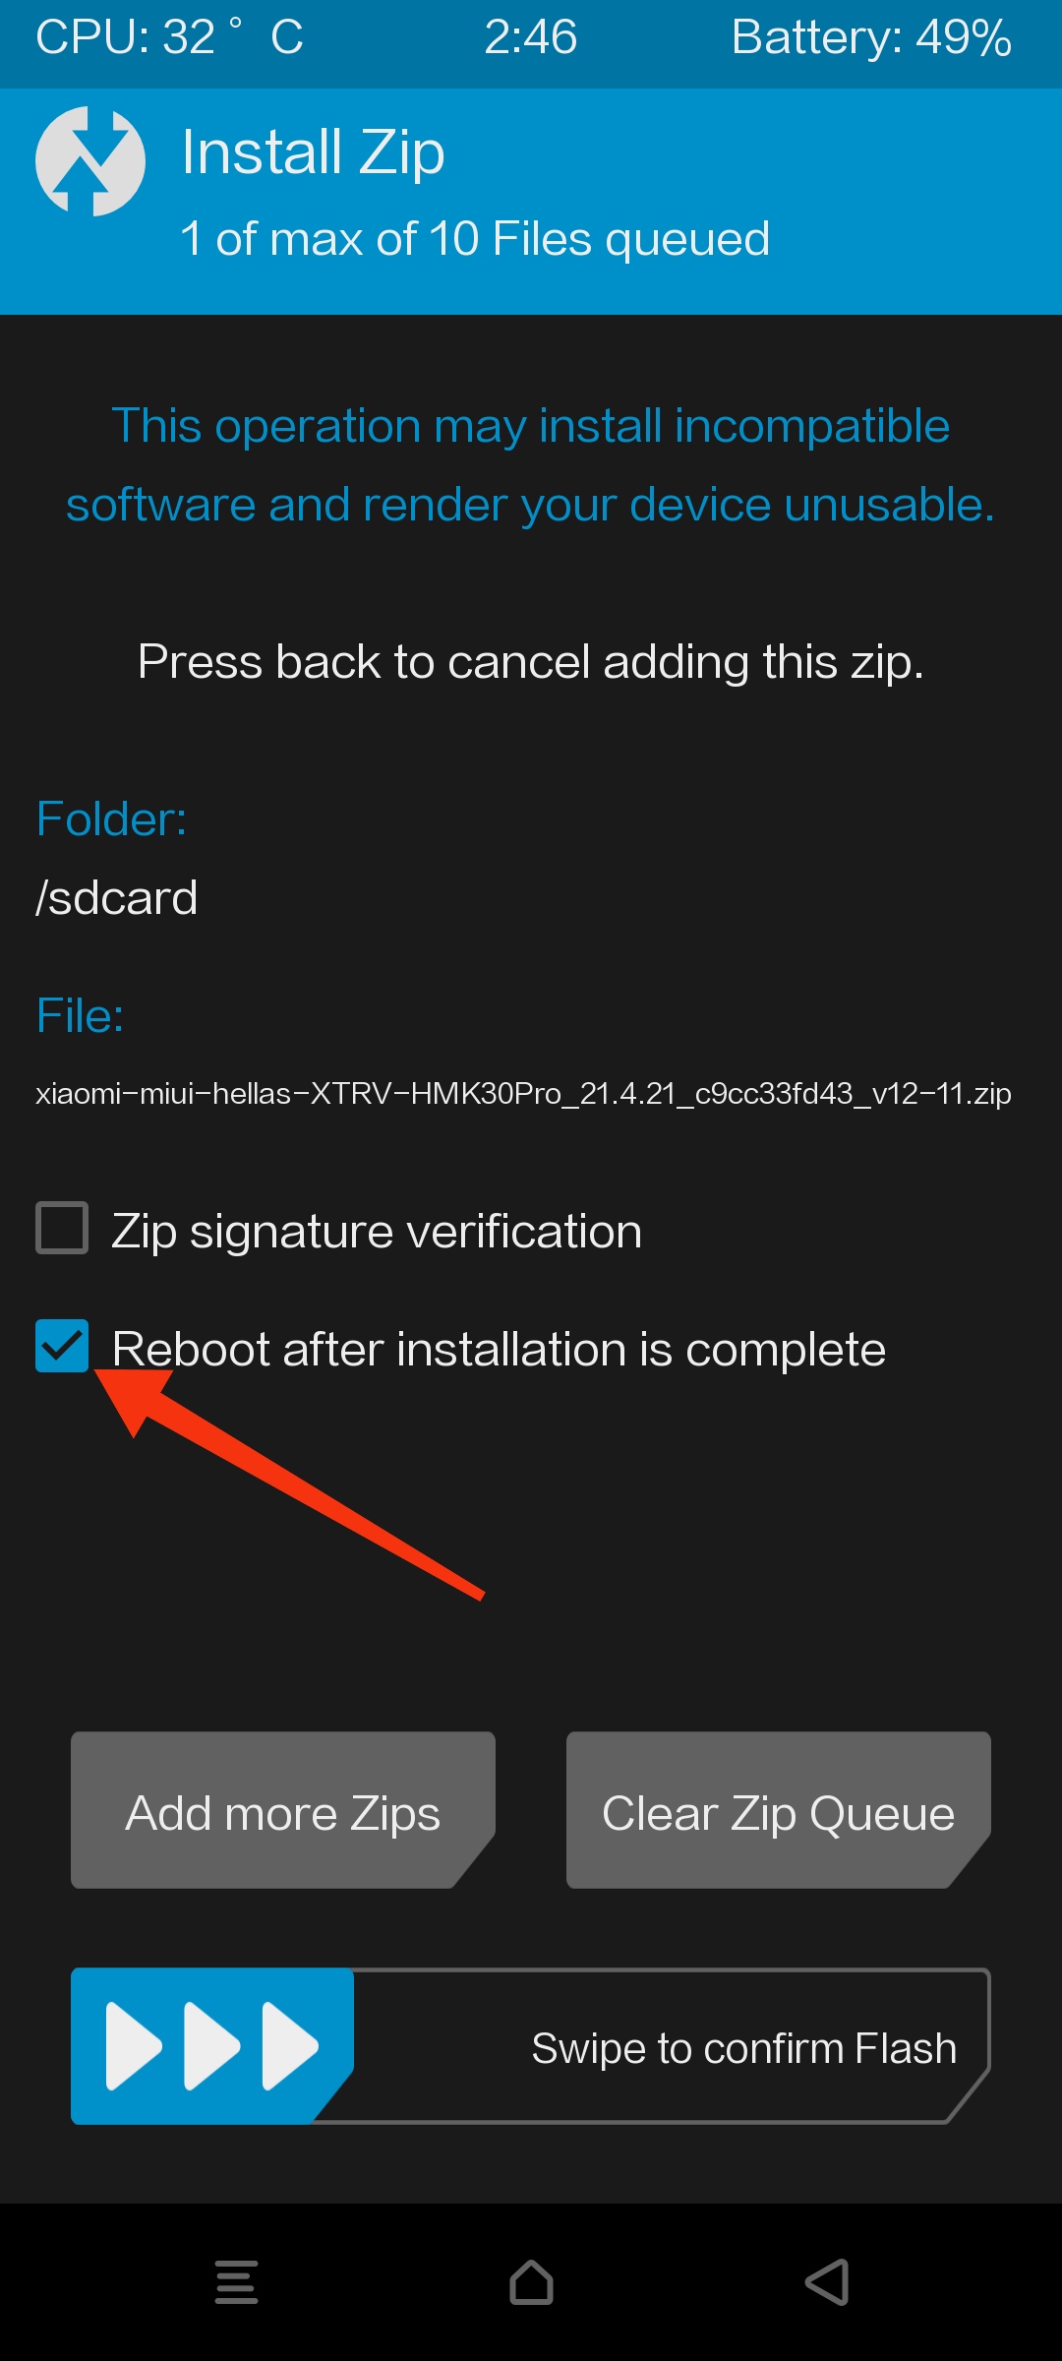This screenshot has width=1062, height=2361.
Task: Tap the Reboot after installation label text
Action: click(x=499, y=1349)
